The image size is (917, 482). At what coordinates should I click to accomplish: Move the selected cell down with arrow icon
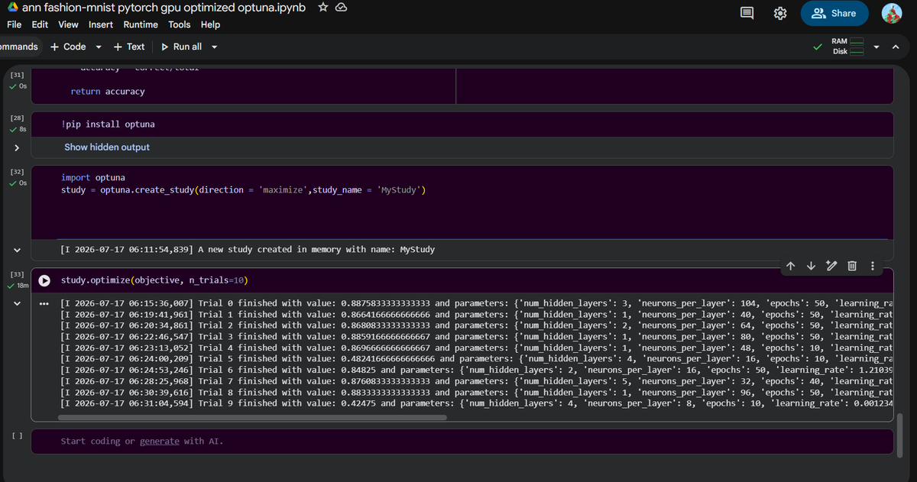pyautogui.click(x=811, y=266)
